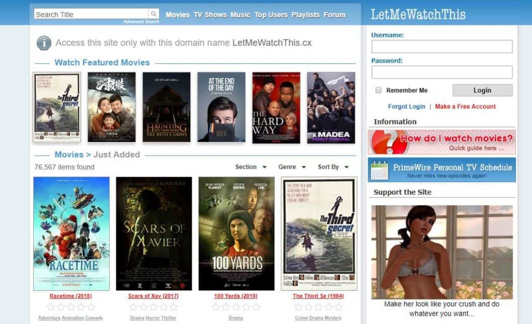This screenshot has width=532, height=324.
Task: Focus the Username input field
Action: tap(442, 46)
